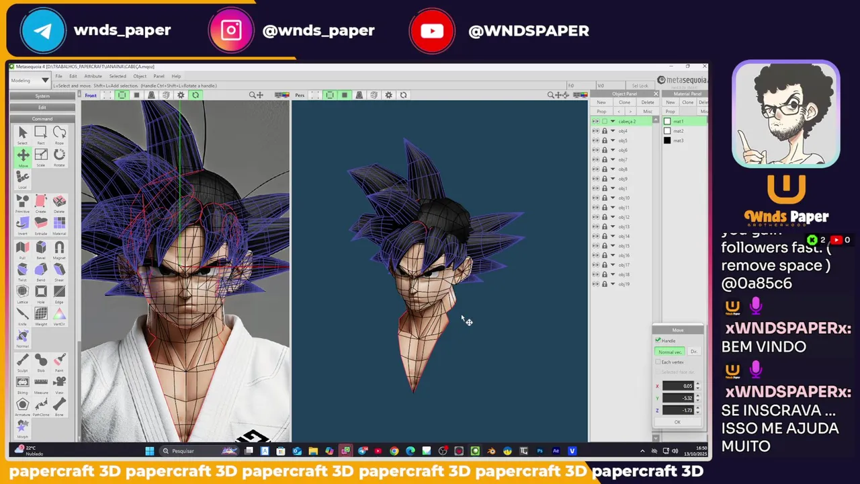The image size is (860, 484).
Task: Toggle visibility of cabeça 2 object
Action: click(595, 121)
